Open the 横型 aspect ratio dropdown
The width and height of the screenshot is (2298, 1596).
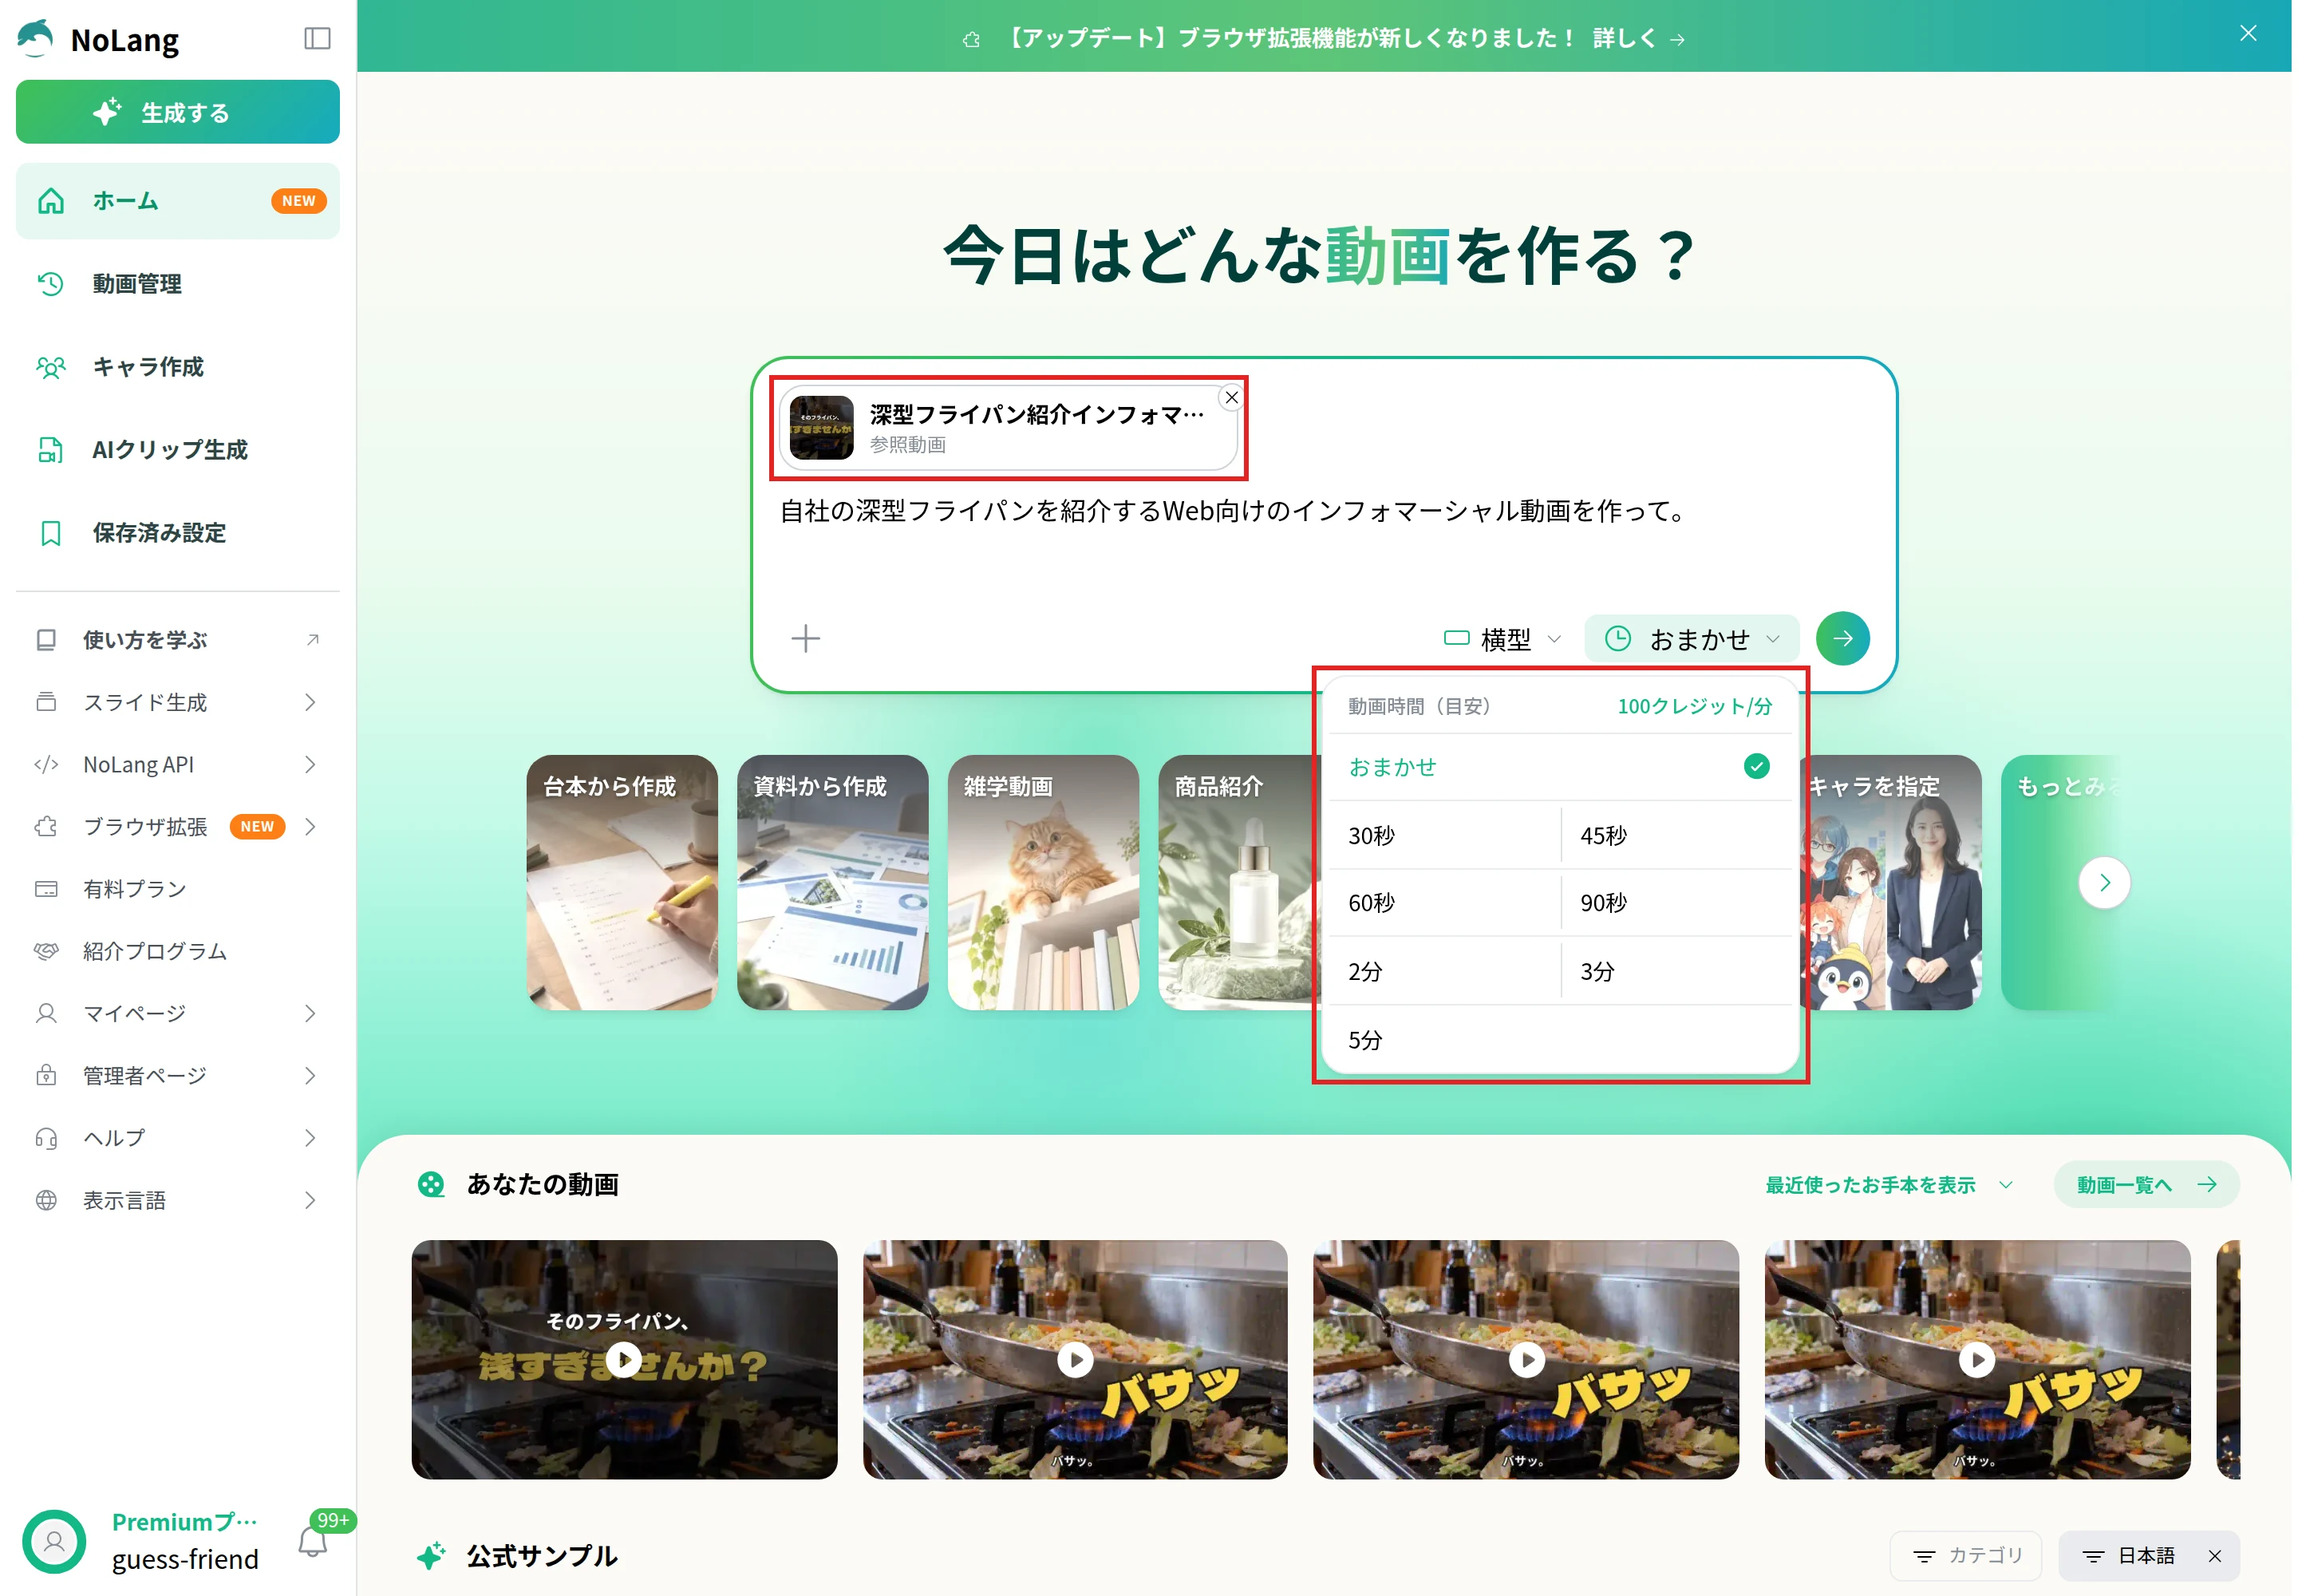tap(1502, 639)
